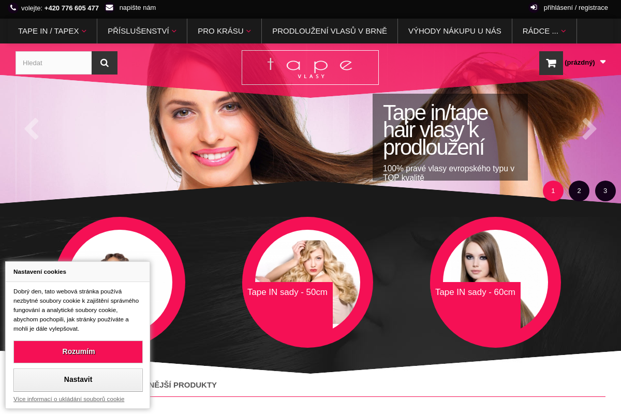Click the phone icon in top bar
The image size is (621, 414).
pyautogui.click(x=13, y=8)
